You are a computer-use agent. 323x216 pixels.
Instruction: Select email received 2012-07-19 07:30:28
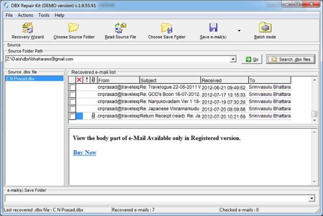point(224,102)
